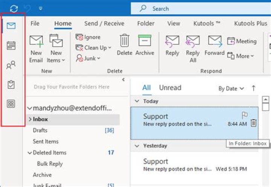Screen dimensions: 271x187
Task: Open the More Apps grid icon
Action: 11,104
